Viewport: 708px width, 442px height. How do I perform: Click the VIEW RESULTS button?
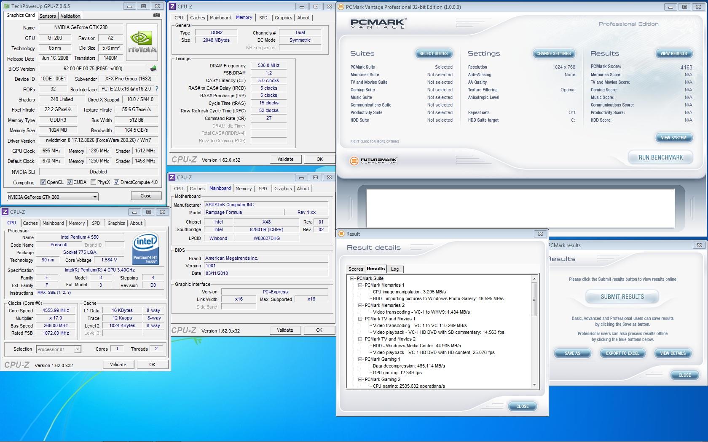(674, 53)
